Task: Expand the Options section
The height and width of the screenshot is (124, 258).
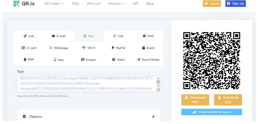Action: (153, 117)
